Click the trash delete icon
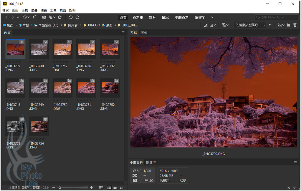 pos(295,25)
